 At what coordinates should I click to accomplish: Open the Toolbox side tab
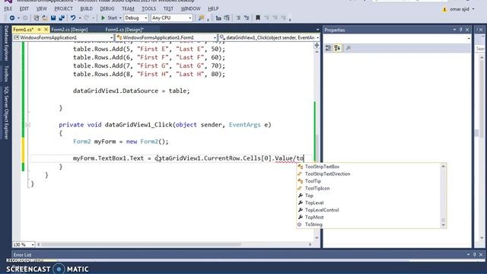click(6, 74)
